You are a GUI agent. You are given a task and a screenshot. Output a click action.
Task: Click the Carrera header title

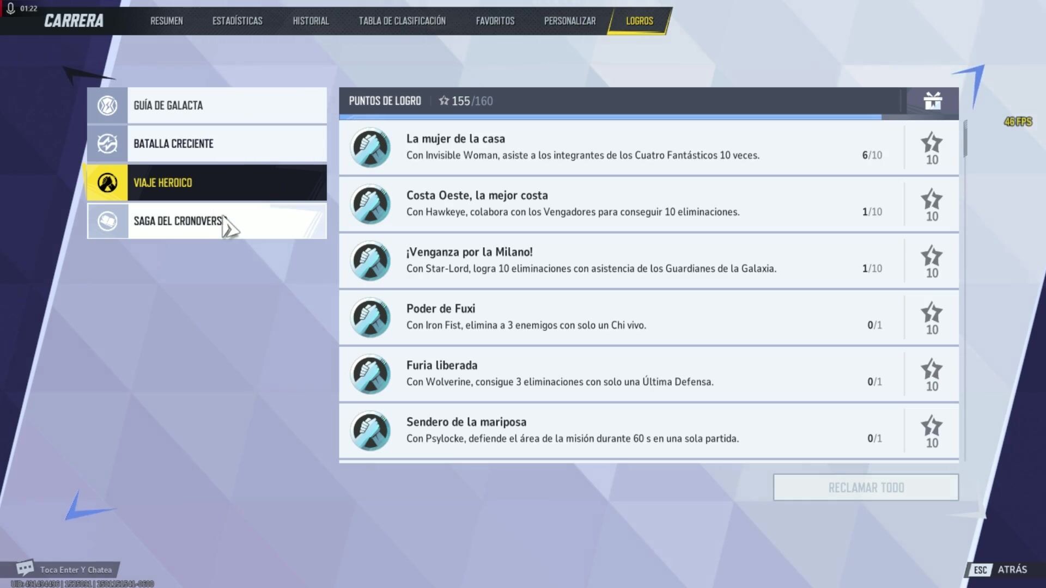pyautogui.click(x=74, y=21)
